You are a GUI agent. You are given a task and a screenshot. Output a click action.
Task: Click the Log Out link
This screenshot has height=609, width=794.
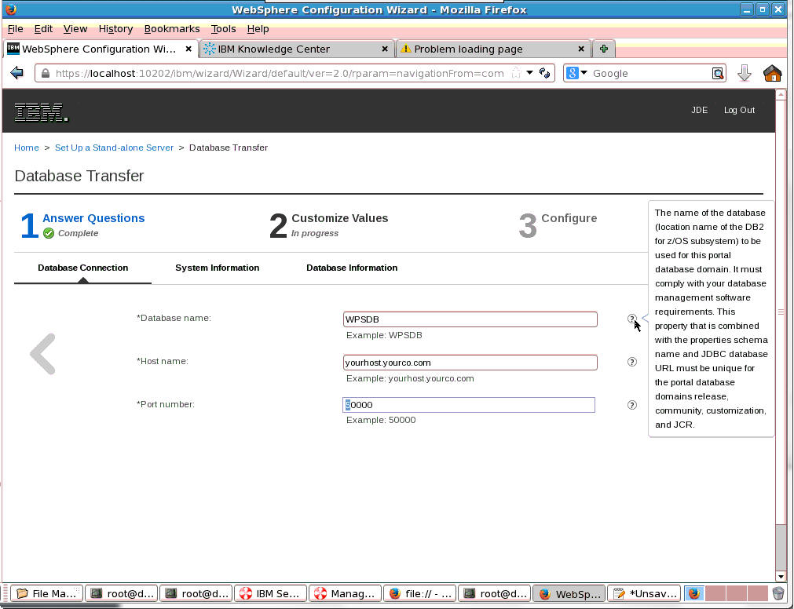(x=739, y=110)
